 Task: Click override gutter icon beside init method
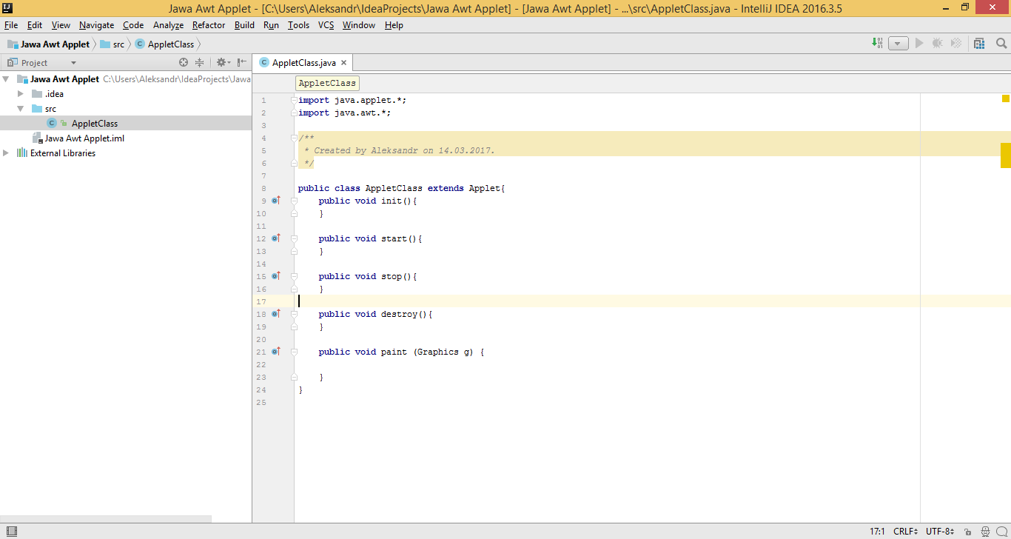click(276, 201)
